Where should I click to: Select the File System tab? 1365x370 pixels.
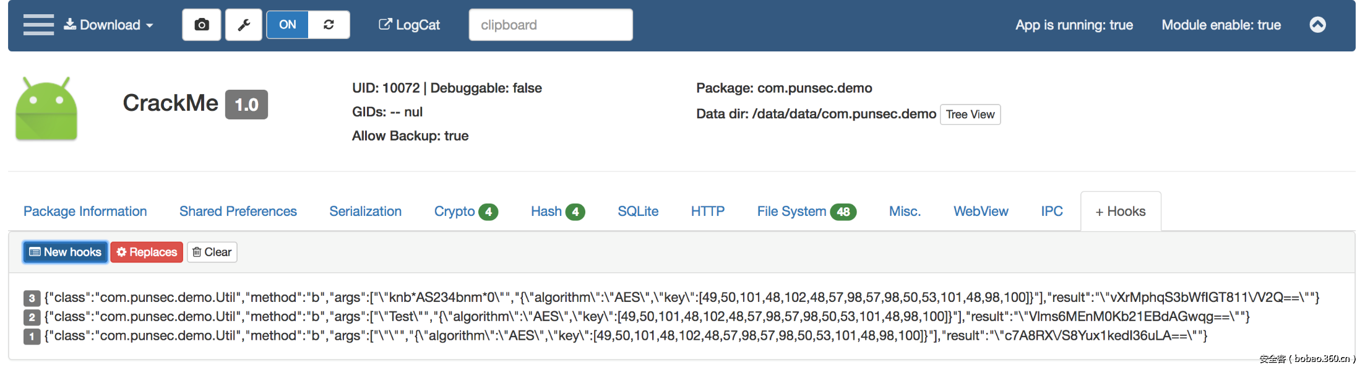(806, 212)
